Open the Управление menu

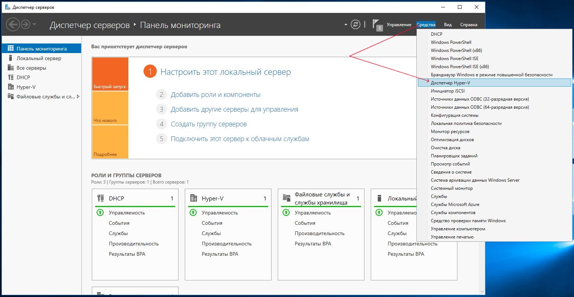click(x=399, y=25)
